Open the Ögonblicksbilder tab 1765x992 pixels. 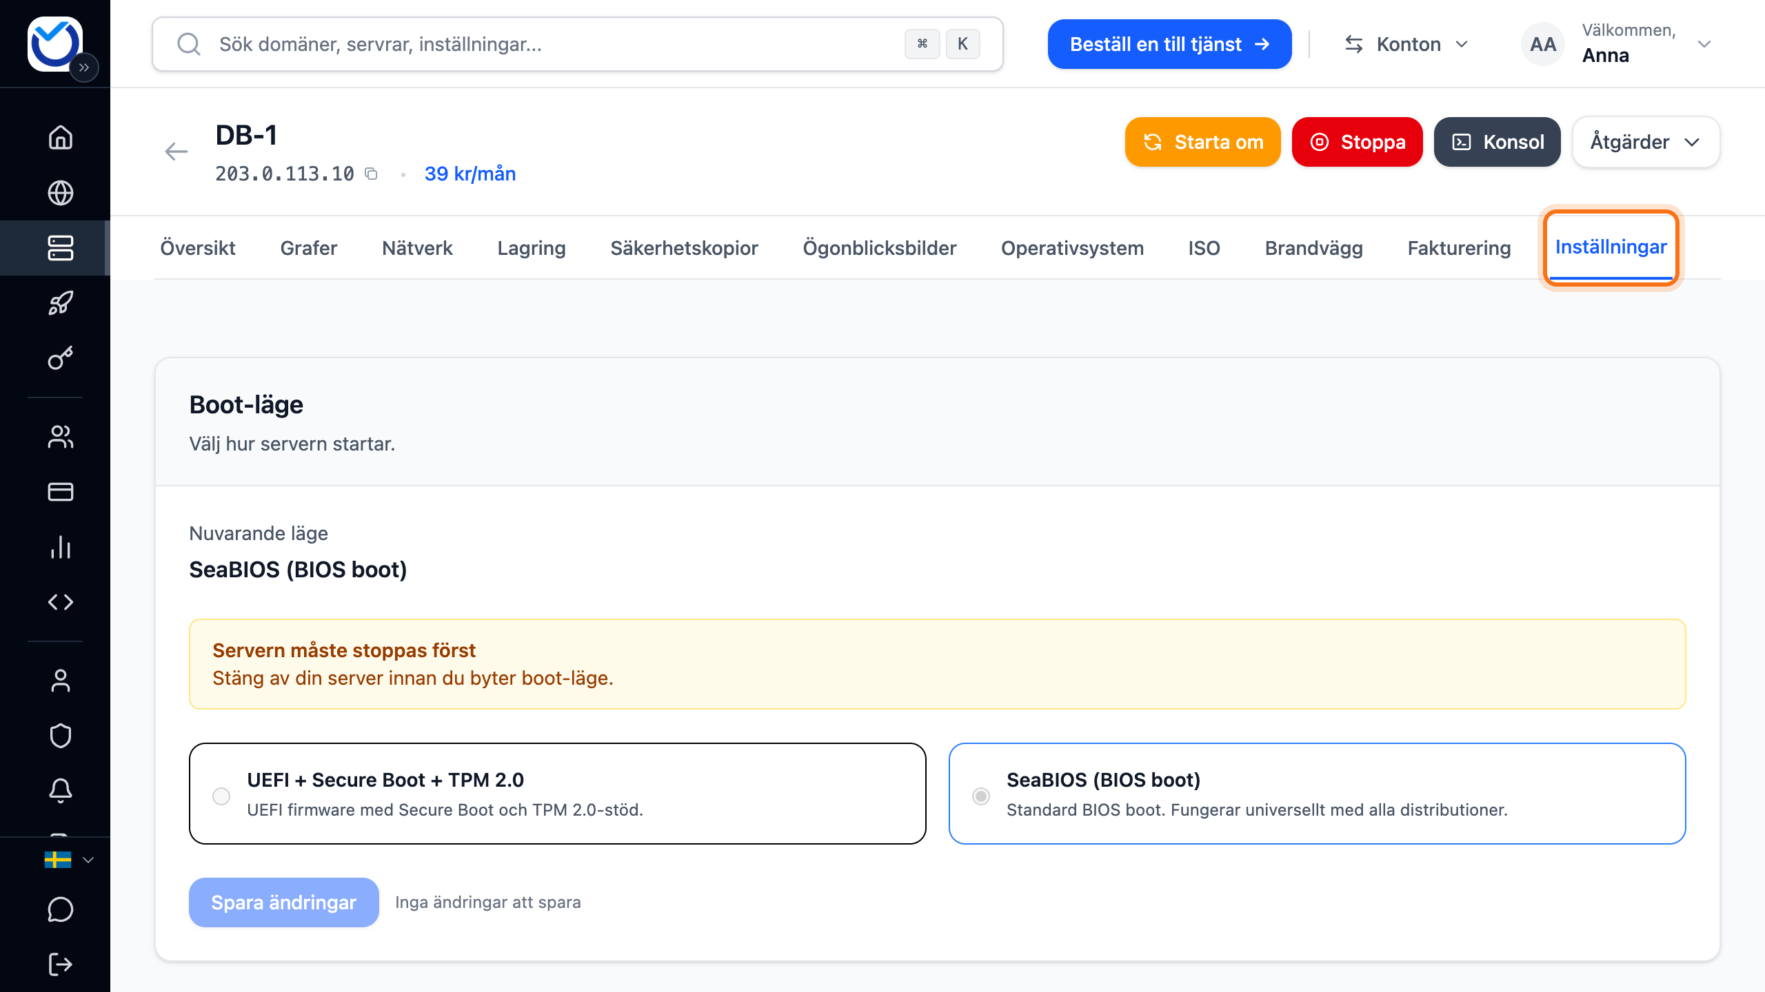click(880, 248)
